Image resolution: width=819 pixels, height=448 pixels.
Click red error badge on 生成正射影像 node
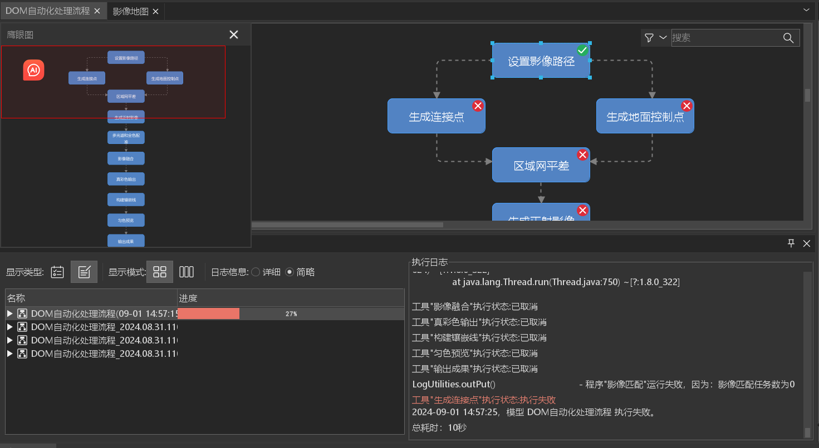tap(582, 210)
